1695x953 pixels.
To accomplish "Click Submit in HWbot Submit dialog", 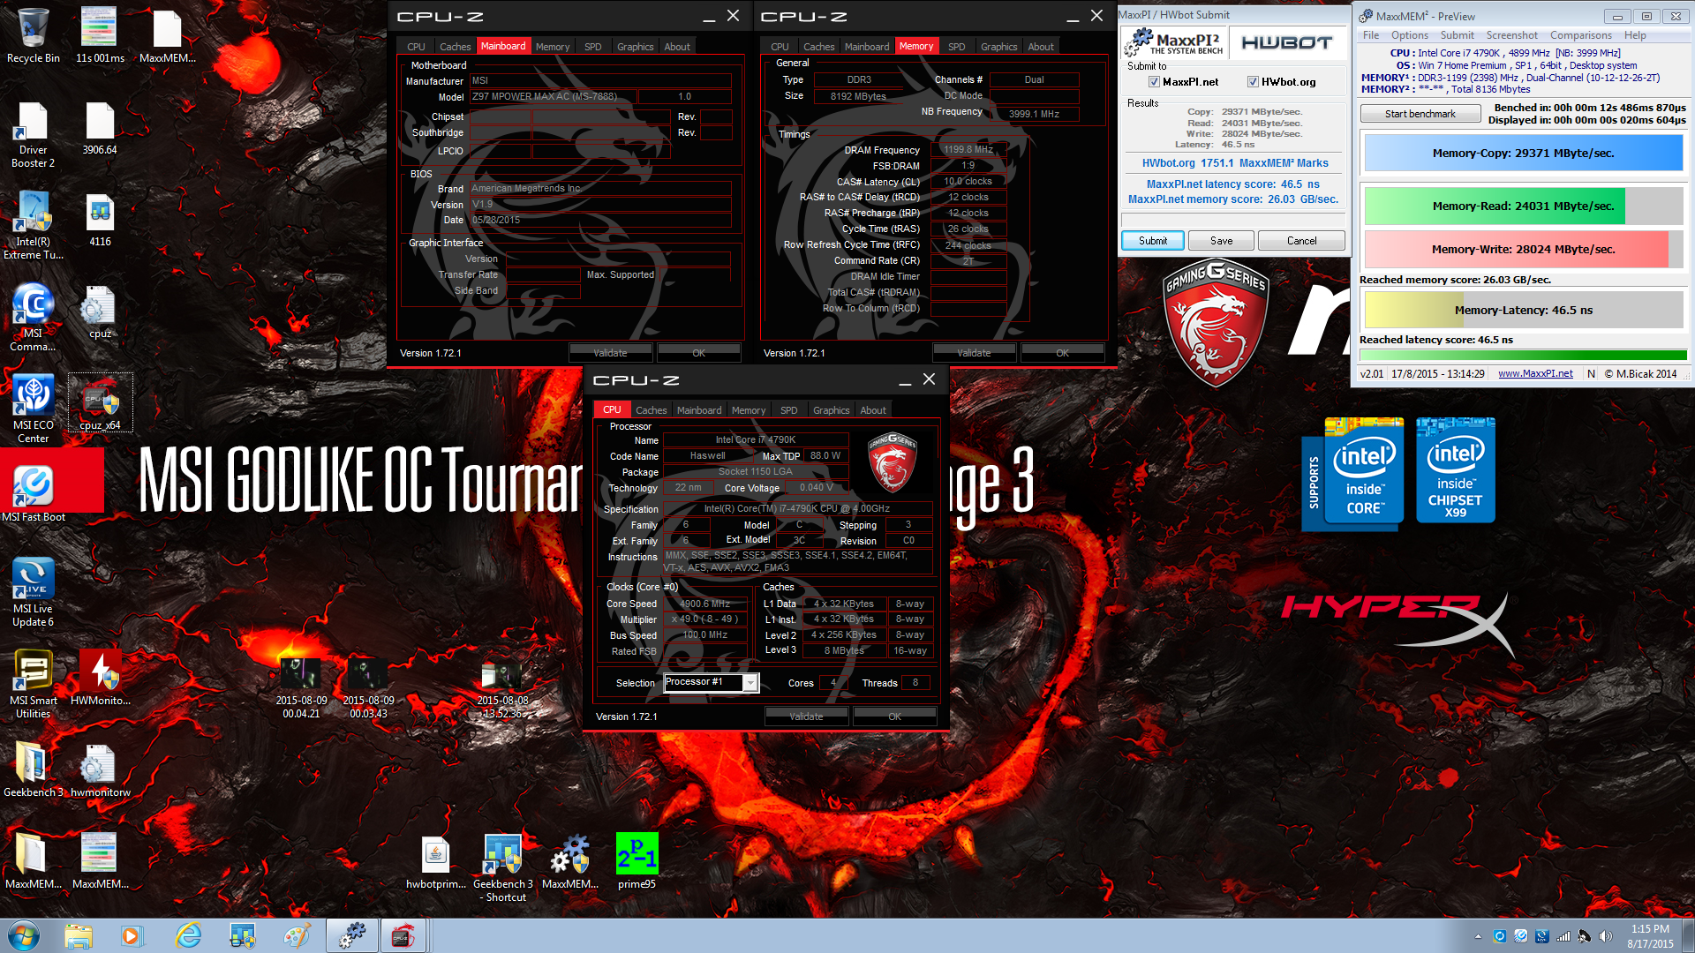I will (x=1152, y=241).
